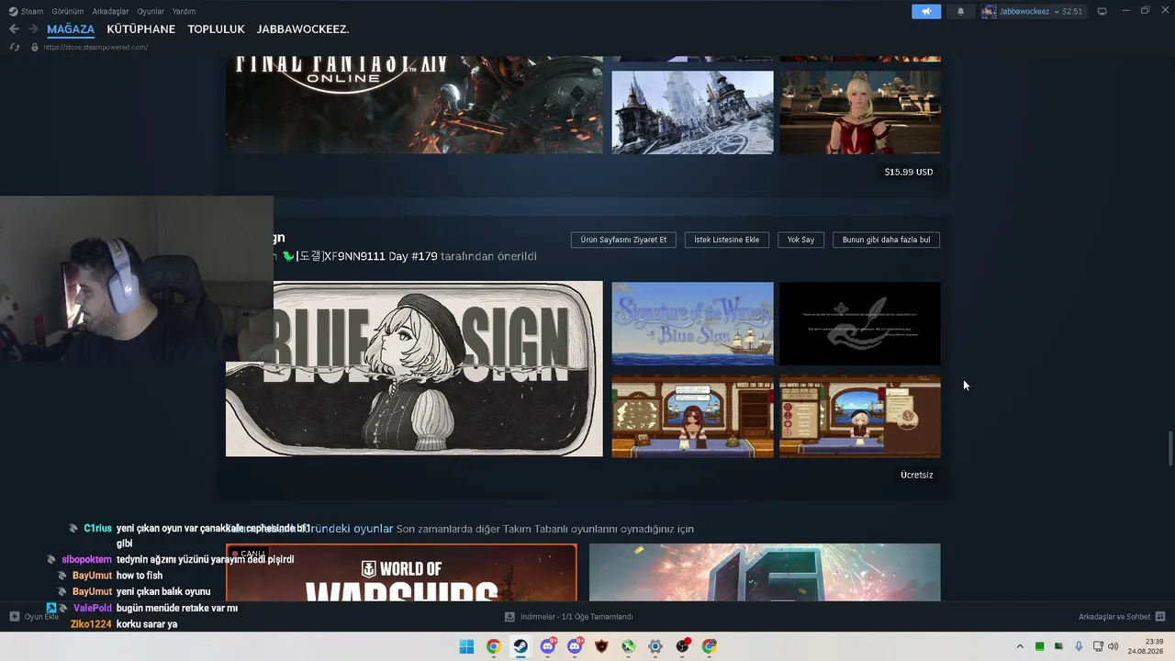Open the JABBAWOCKEEZ. profile tab
1175x661 pixels.
pyautogui.click(x=303, y=29)
